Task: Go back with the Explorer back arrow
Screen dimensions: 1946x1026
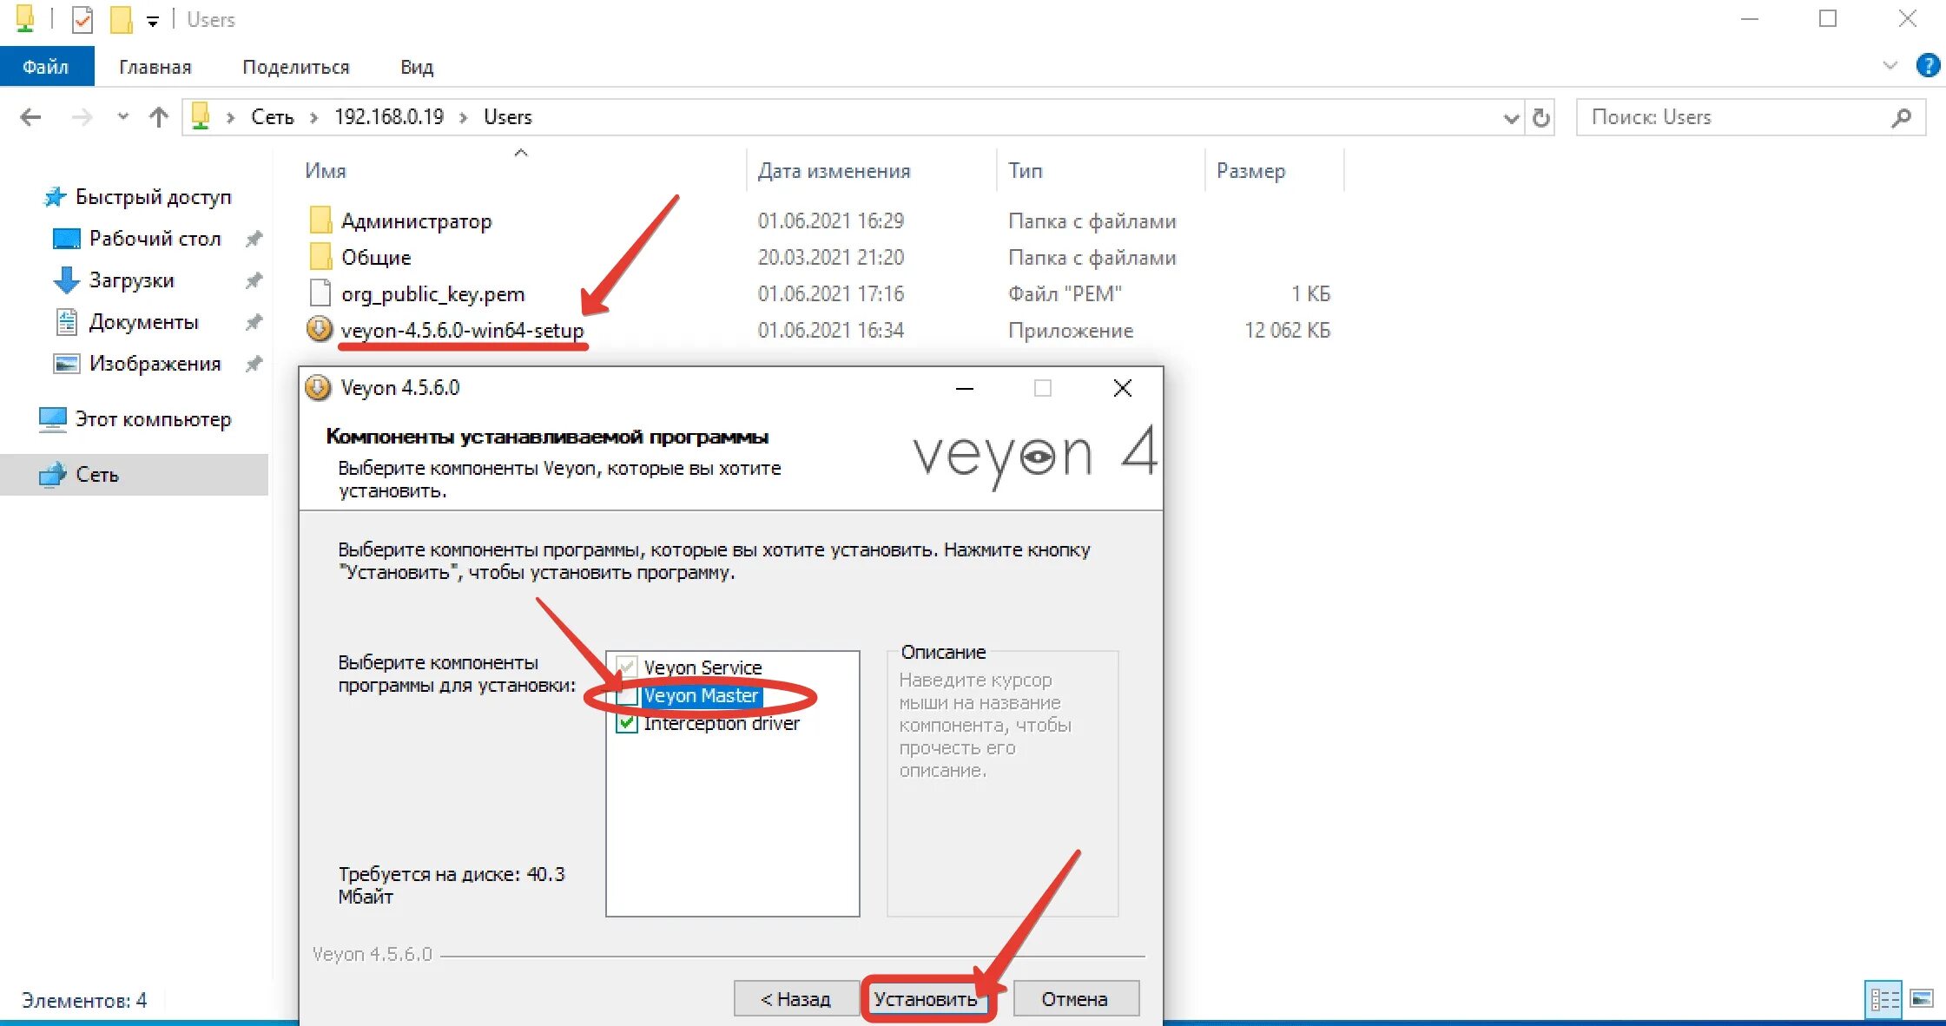Action: (31, 116)
